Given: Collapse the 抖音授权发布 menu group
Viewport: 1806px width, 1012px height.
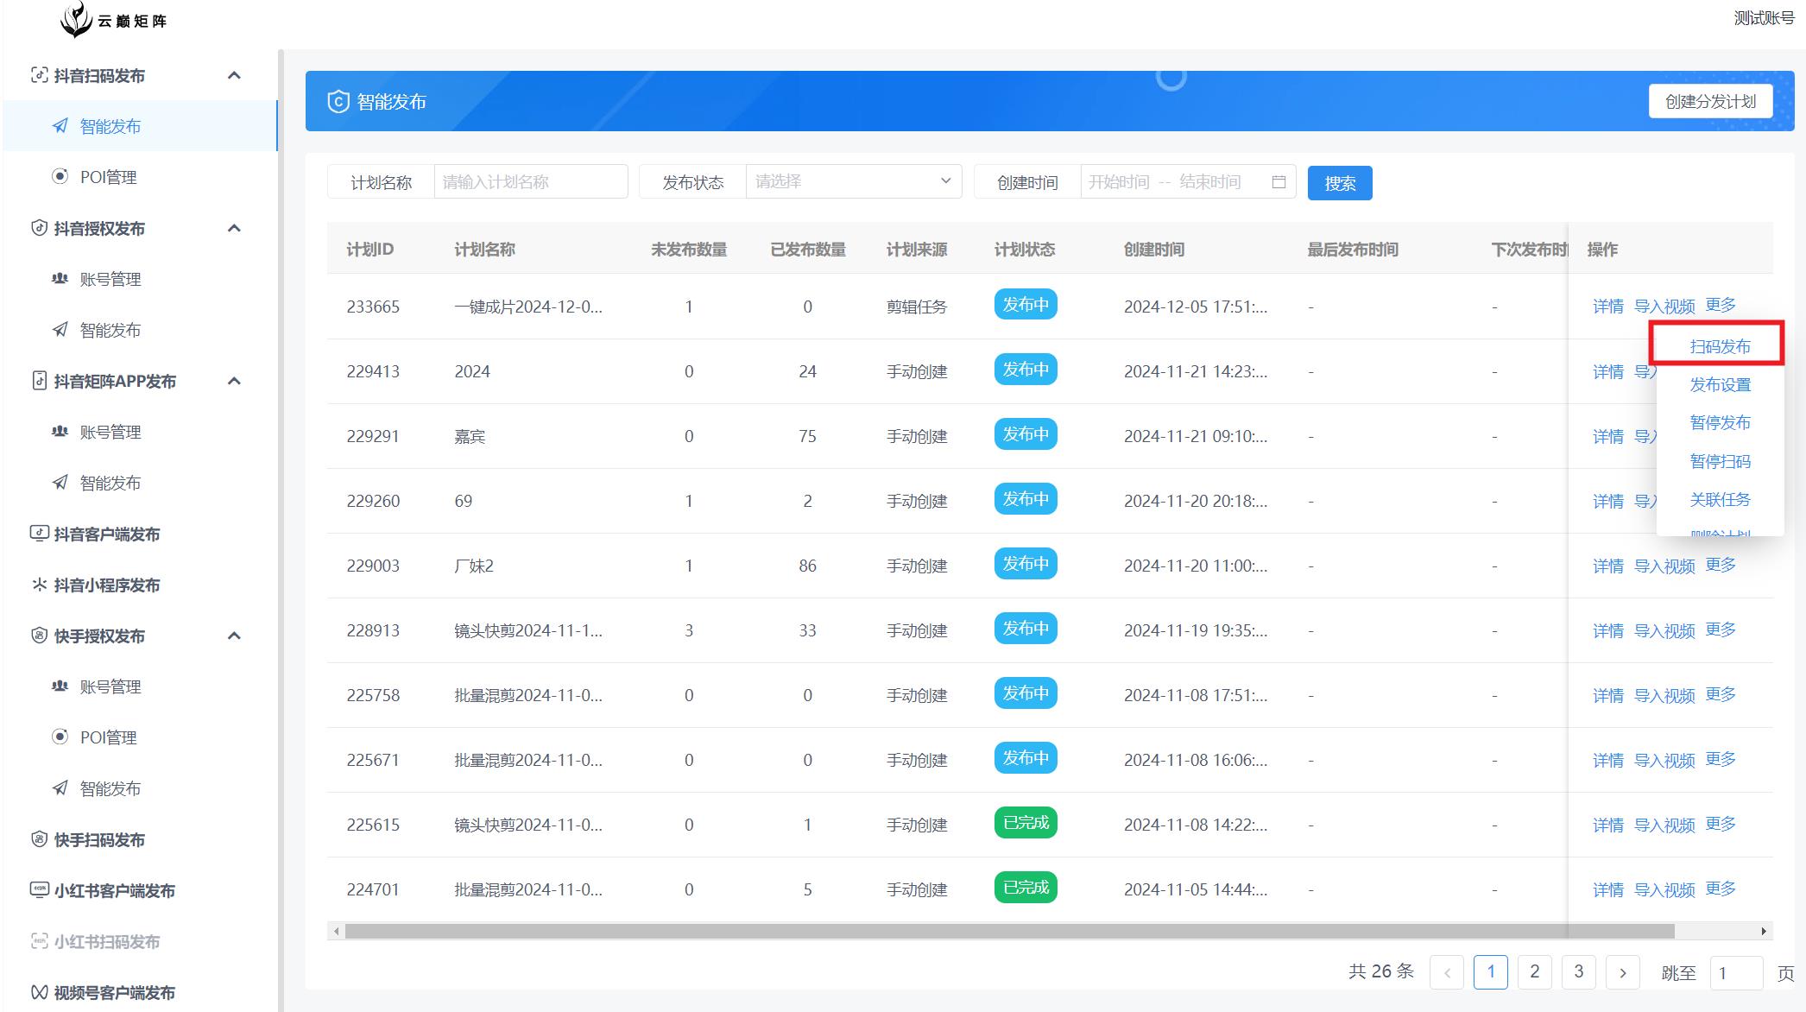Looking at the screenshot, I should [234, 228].
